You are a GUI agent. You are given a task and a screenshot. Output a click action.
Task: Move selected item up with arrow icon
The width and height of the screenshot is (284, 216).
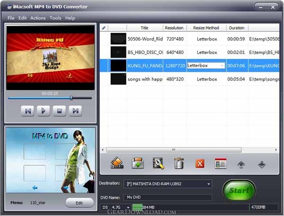tap(241, 164)
